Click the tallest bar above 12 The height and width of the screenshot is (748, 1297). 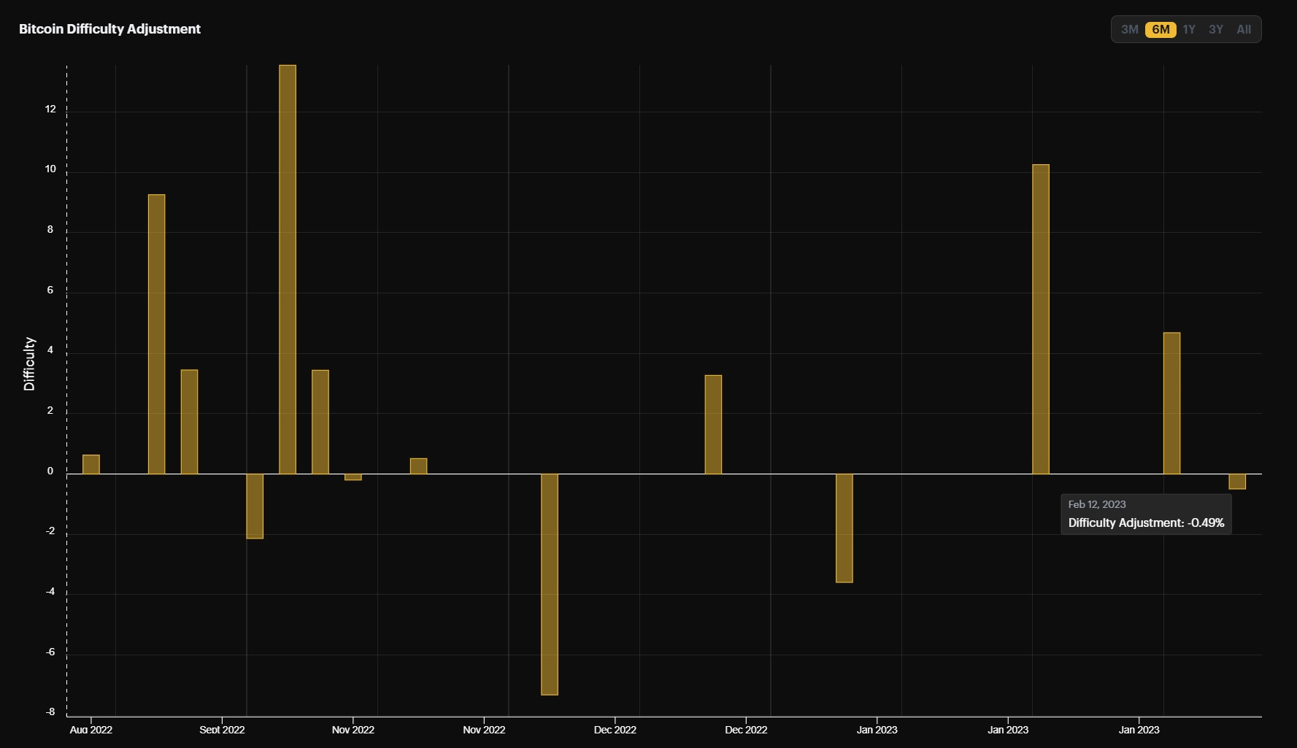[288, 269]
